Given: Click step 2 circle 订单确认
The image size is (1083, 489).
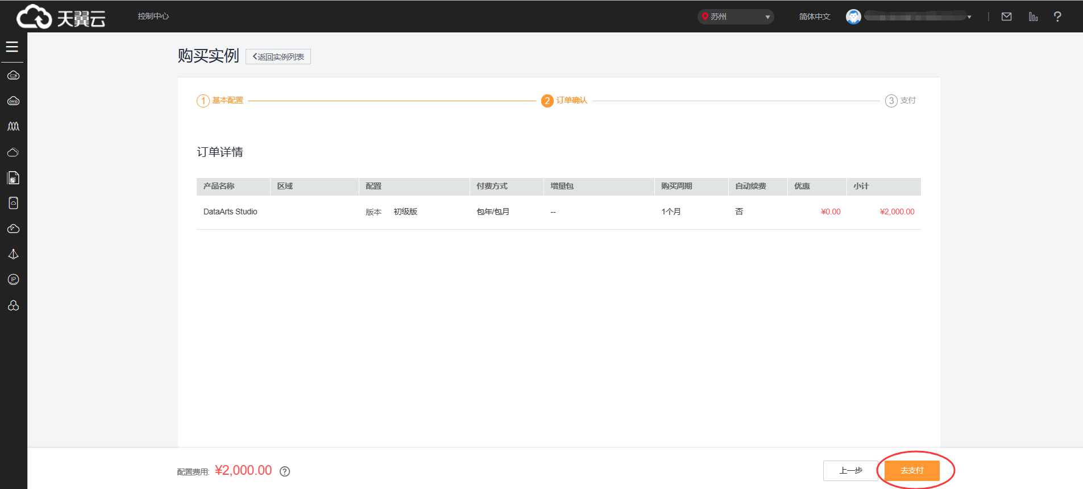Looking at the screenshot, I should tap(547, 101).
